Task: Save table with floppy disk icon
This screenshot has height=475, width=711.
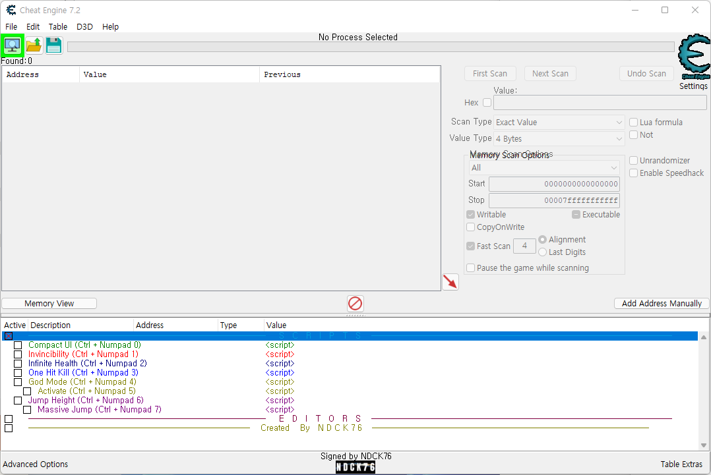Action: pyautogui.click(x=54, y=45)
